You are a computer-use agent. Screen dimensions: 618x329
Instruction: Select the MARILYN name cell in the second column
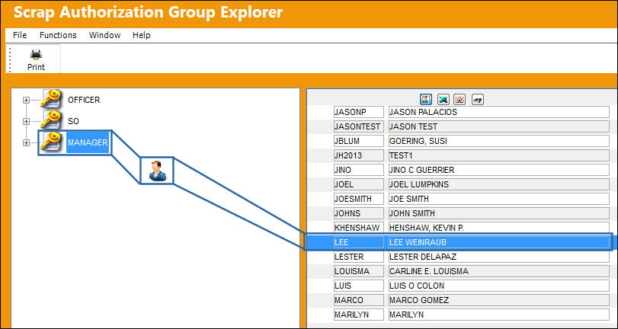pyautogui.click(x=498, y=315)
